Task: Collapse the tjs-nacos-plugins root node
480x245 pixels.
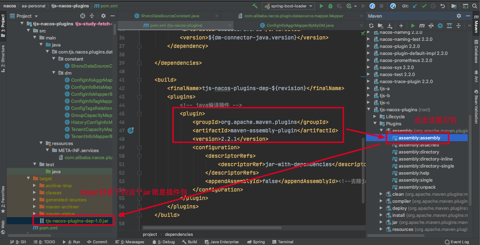Action: (x=369, y=109)
